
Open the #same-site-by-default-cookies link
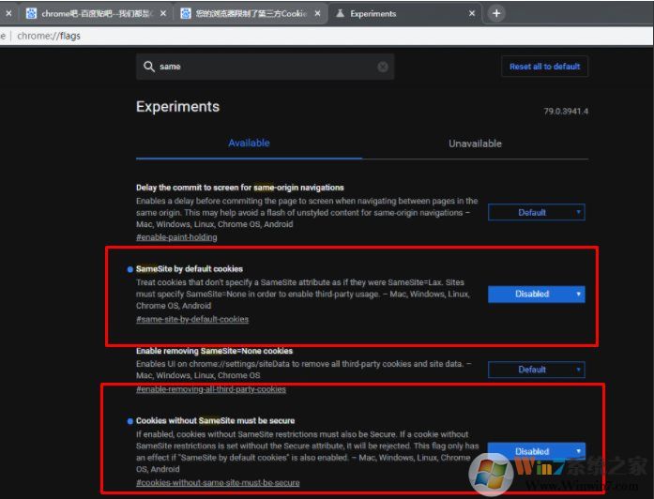(192, 319)
